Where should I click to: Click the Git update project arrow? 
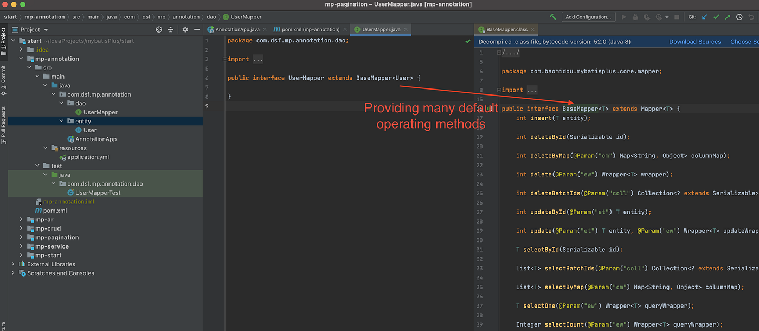click(705, 17)
